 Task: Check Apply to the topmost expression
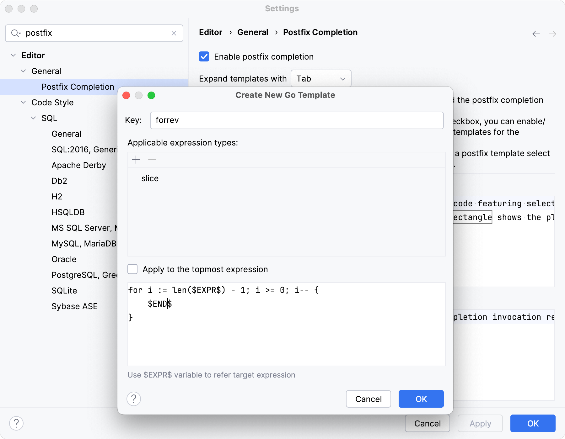click(x=132, y=269)
